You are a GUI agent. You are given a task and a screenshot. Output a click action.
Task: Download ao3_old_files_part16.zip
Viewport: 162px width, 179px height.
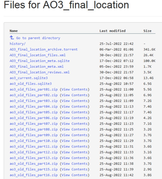pos(34,175)
